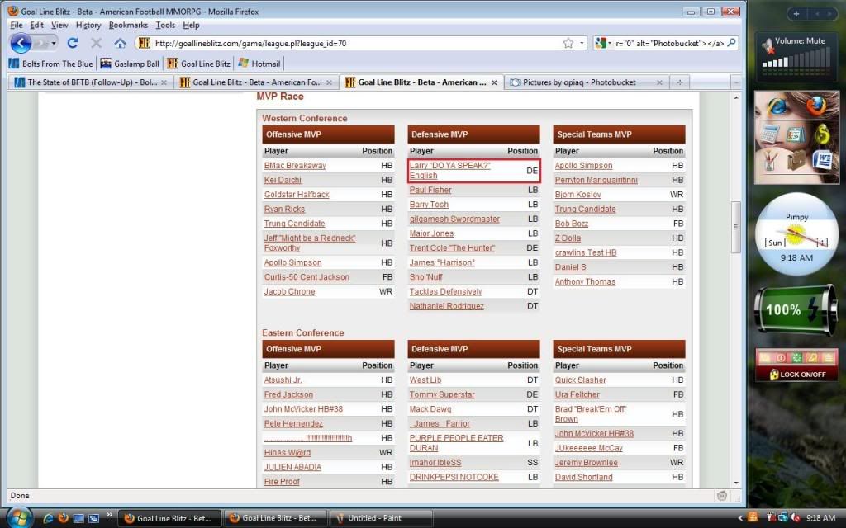
Task: Click the search magnifier icon in search box
Action: click(732, 43)
